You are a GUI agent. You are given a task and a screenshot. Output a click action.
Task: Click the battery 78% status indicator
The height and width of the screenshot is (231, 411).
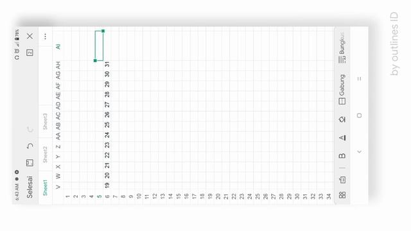pos(17,35)
